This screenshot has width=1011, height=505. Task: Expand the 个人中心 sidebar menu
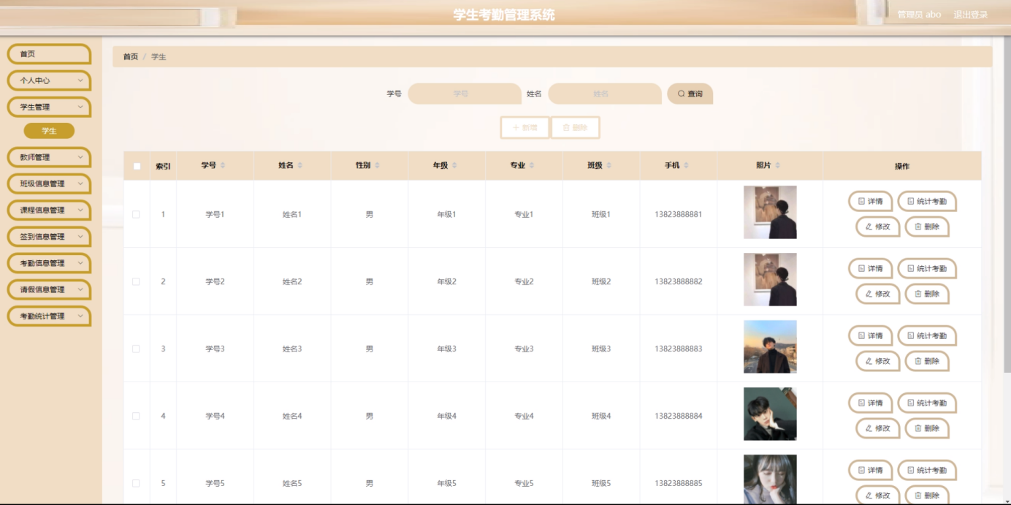pos(49,80)
